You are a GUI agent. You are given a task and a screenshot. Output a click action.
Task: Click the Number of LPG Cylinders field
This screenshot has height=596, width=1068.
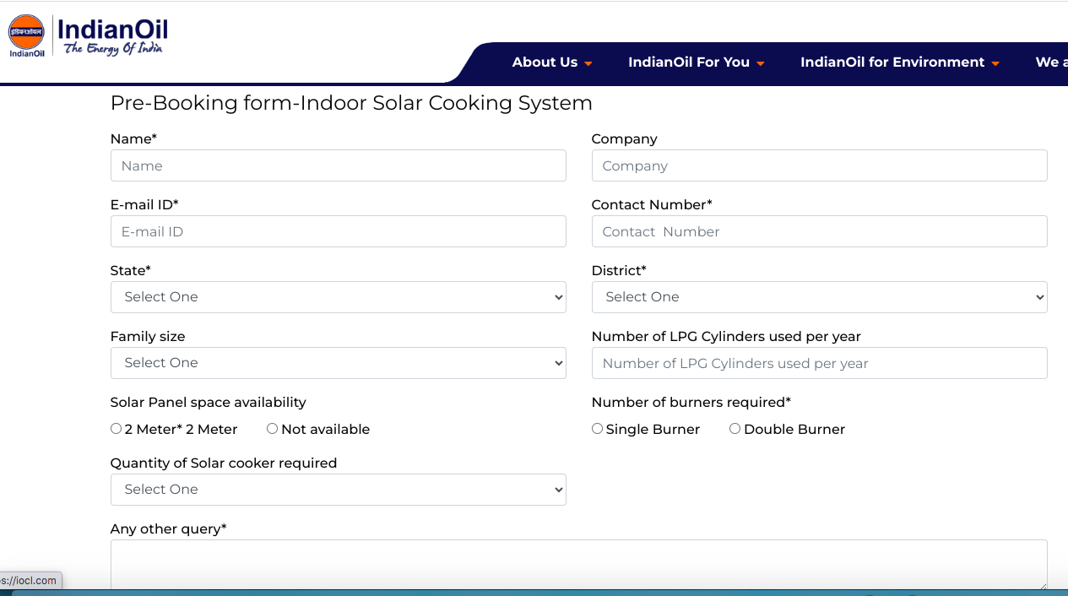(x=819, y=363)
